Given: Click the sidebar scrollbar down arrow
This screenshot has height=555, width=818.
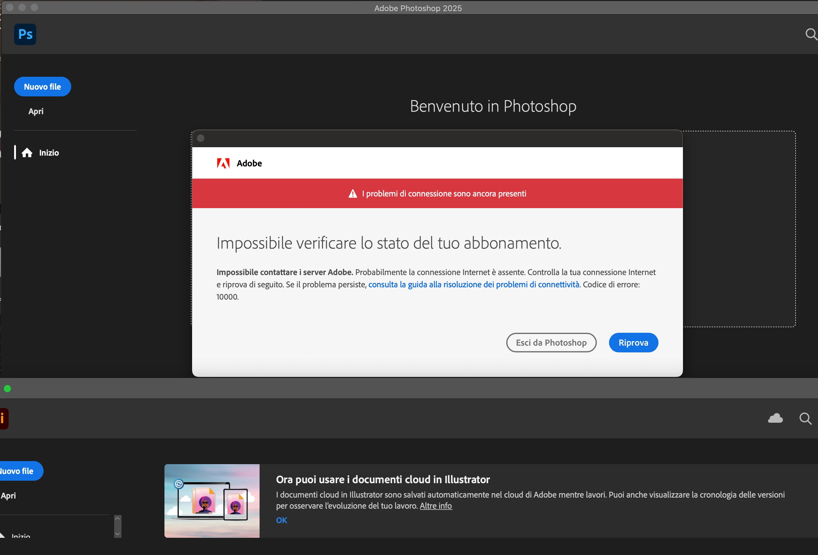Looking at the screenshot, I should [x=118, y=534].
